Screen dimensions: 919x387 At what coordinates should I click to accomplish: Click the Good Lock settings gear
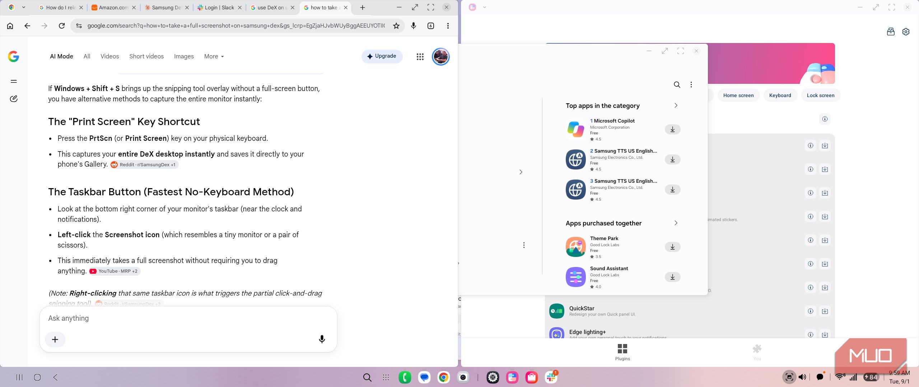(x=906, y=32)
